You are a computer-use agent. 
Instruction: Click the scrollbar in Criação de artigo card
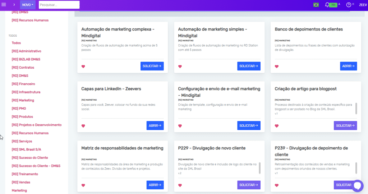pos(356,108)
